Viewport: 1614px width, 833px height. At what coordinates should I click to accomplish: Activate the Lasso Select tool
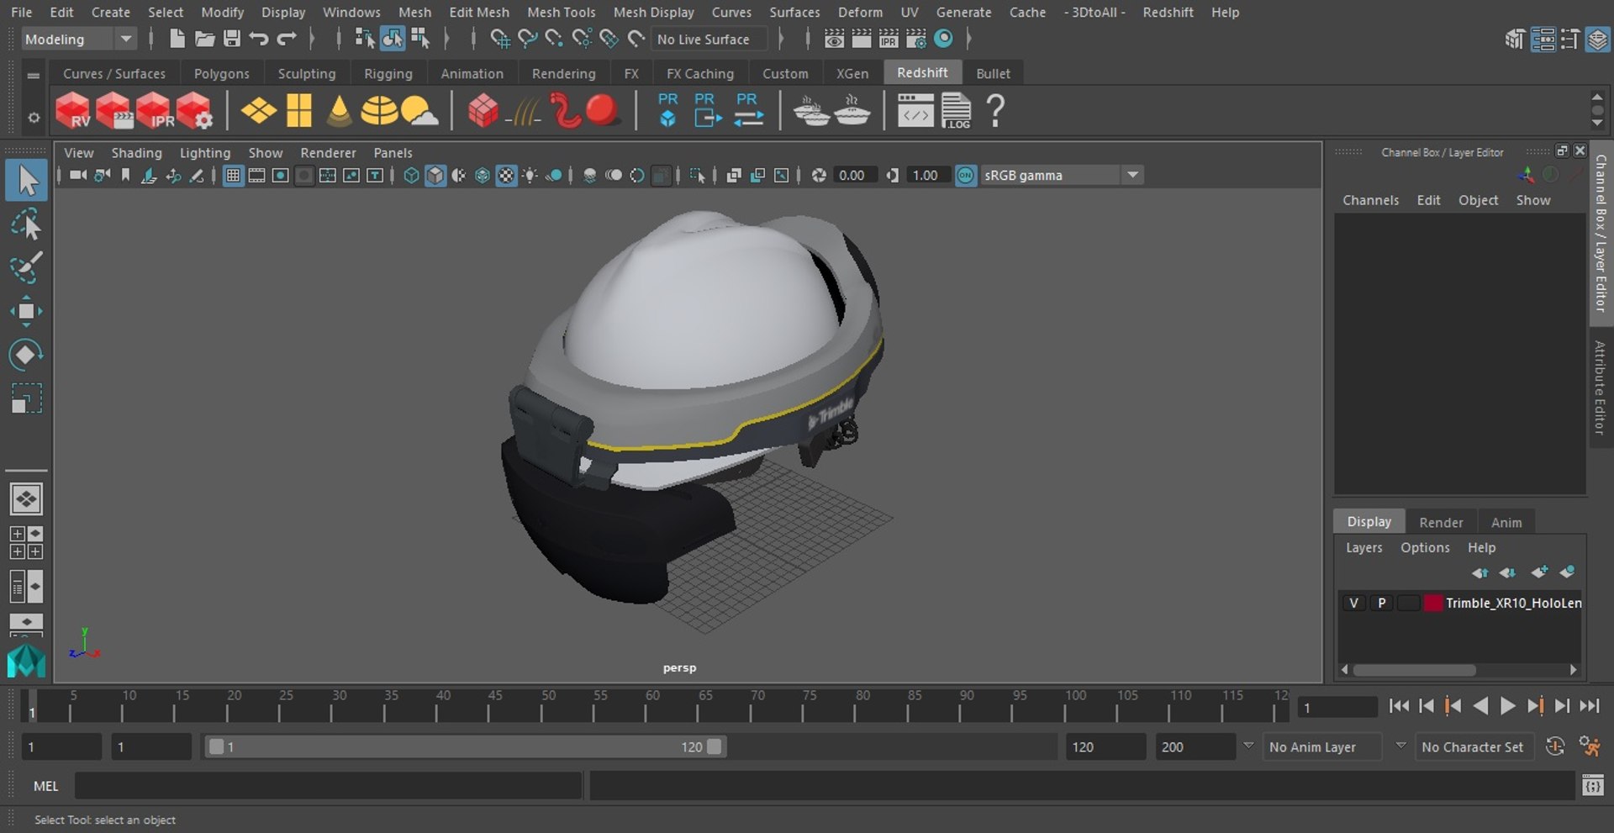pyautogui.click(x=26, y=224)
